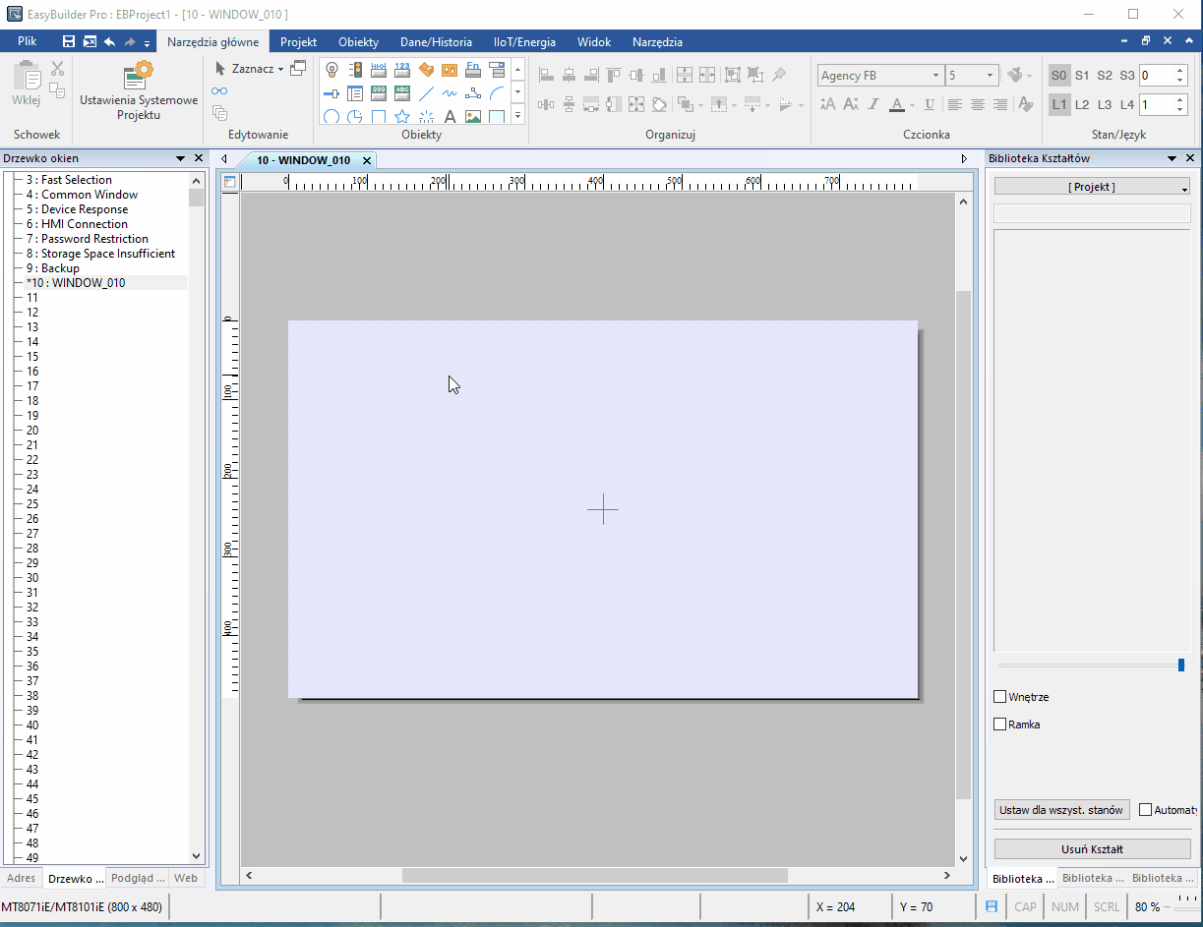The width and height of the screenshot is (1203, 927).
Task: Switch to state S2
Action: [x=1105, y=75]
